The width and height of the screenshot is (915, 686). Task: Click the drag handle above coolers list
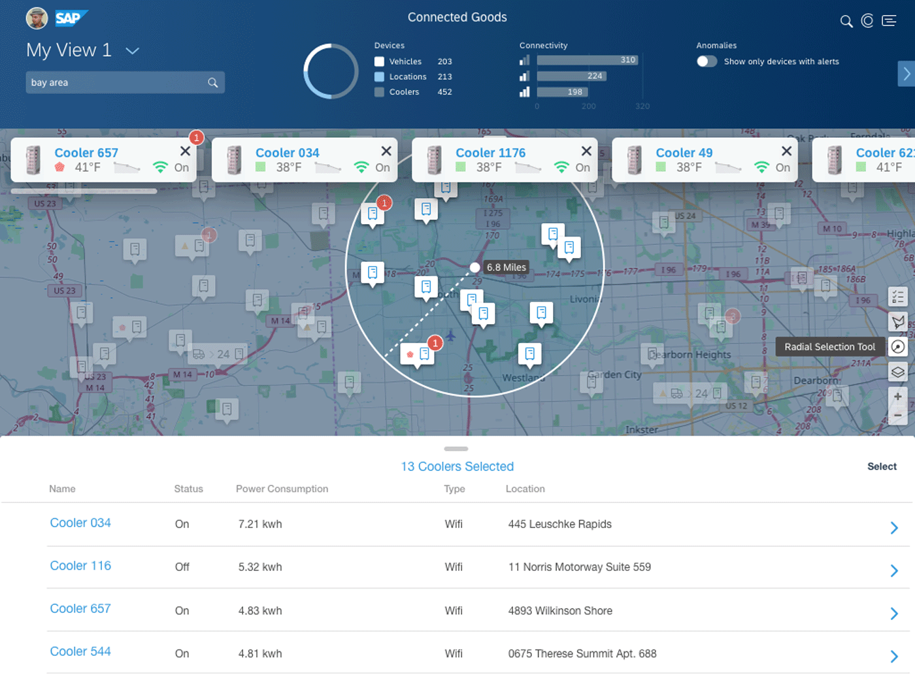tap(456, 449)
